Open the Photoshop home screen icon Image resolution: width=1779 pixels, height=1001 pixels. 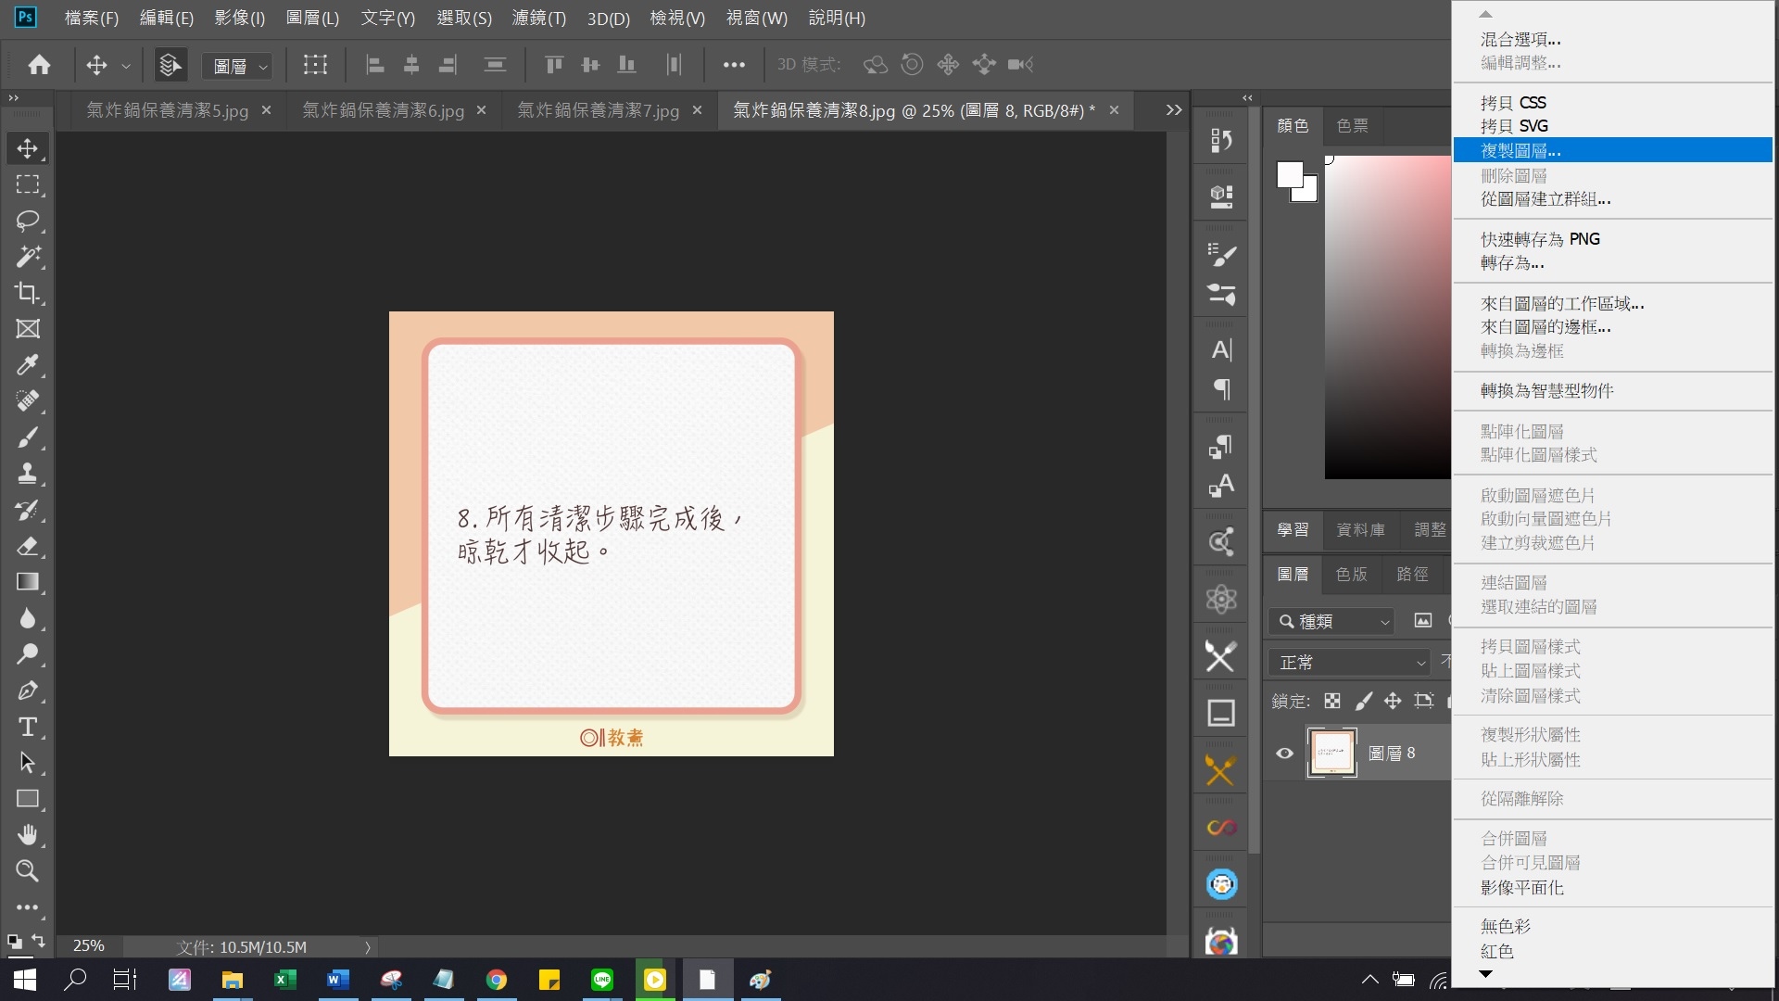[37, 64]
